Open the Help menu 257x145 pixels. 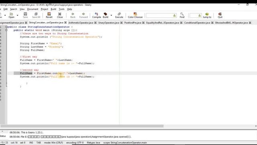[69, 9]
